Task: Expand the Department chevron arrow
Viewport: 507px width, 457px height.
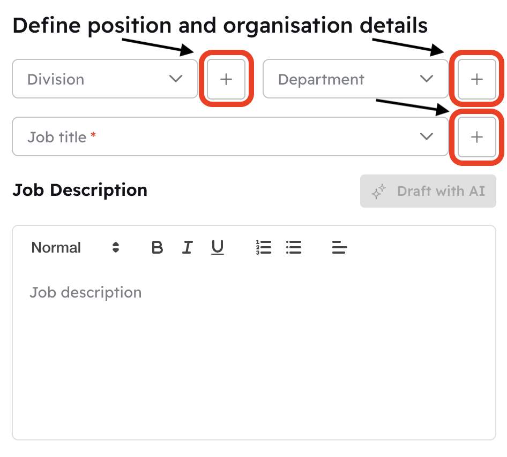Action: 427,79
